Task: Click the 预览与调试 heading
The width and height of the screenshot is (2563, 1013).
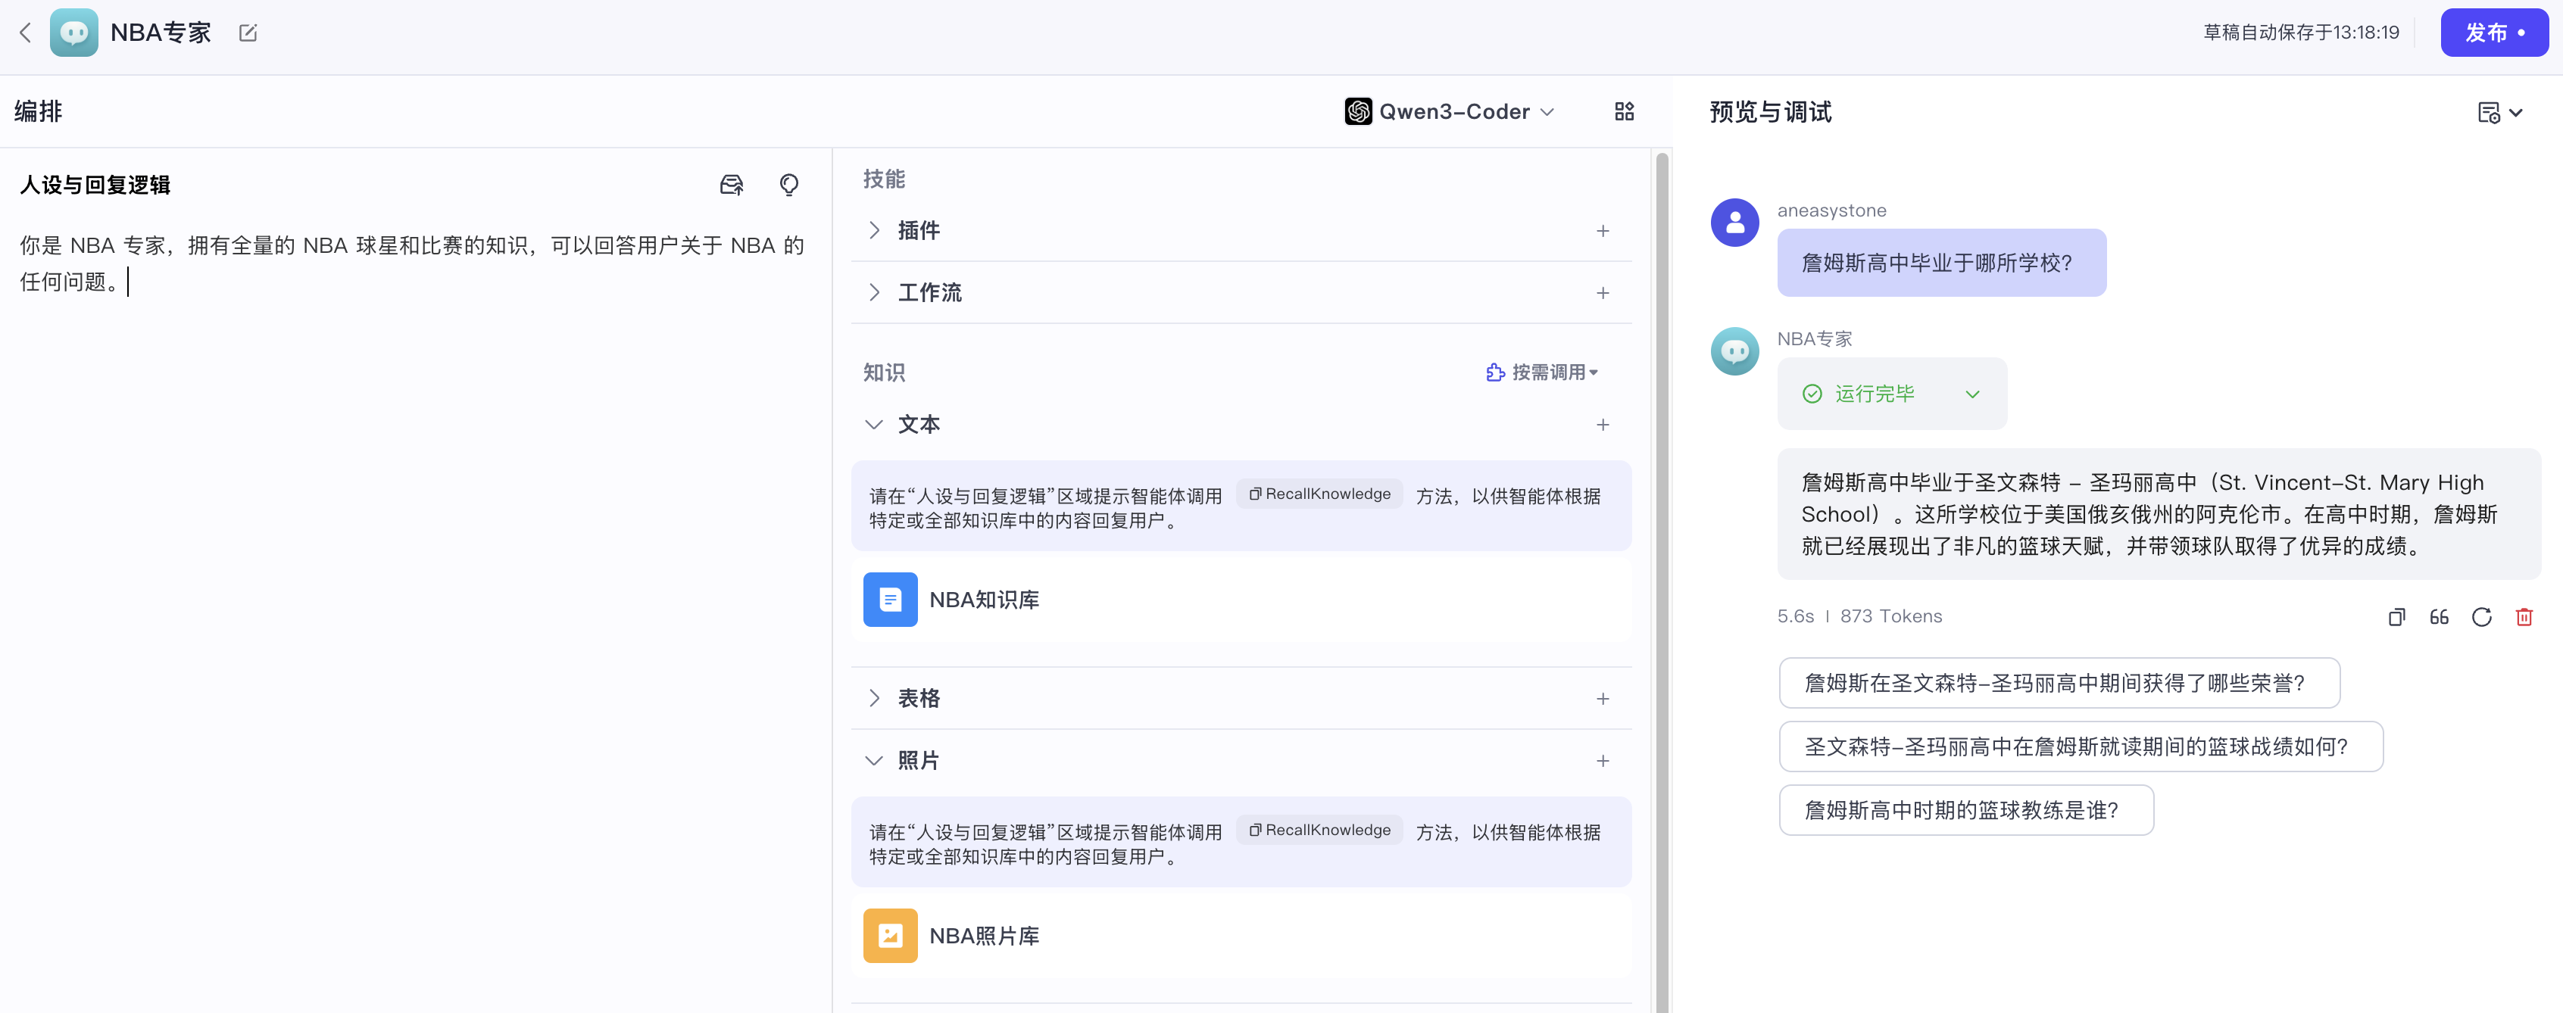Action: click(1770, 112)
